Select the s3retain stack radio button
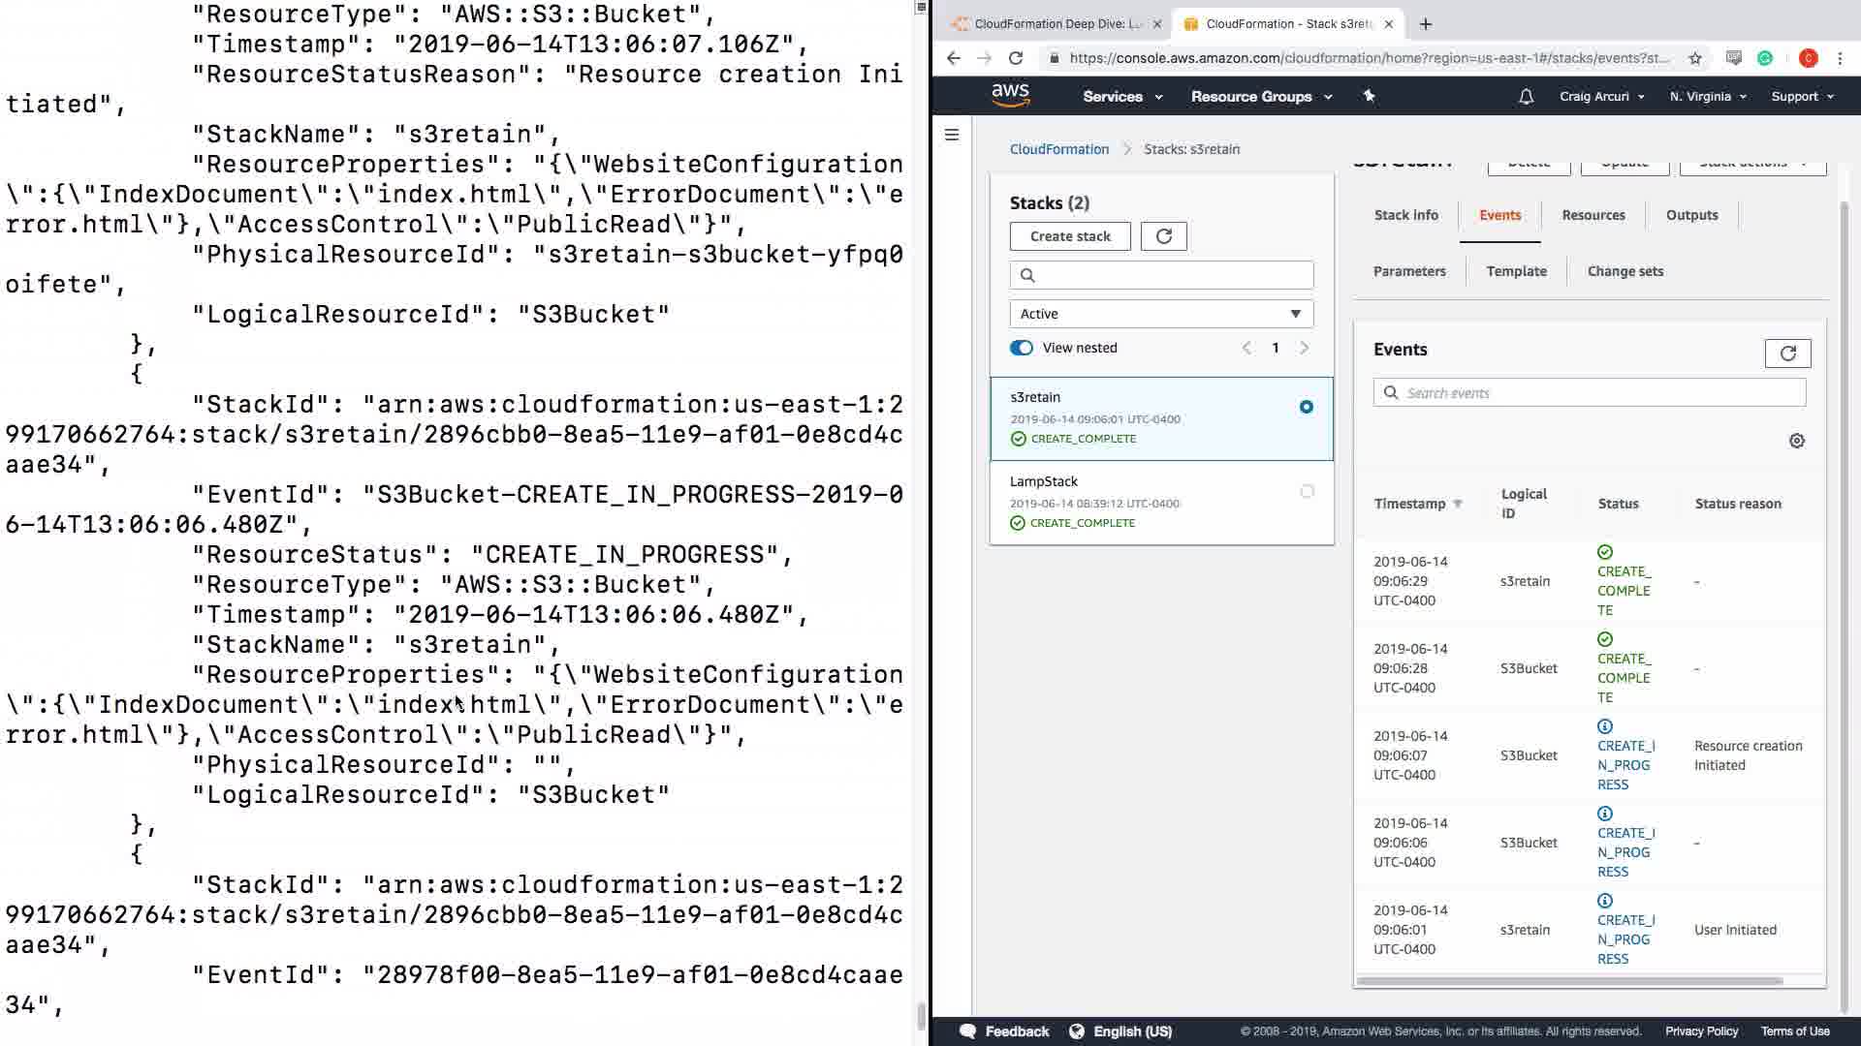Image resolution: width=1861 pixels, height=1046 pixels. coord(1306,407)
